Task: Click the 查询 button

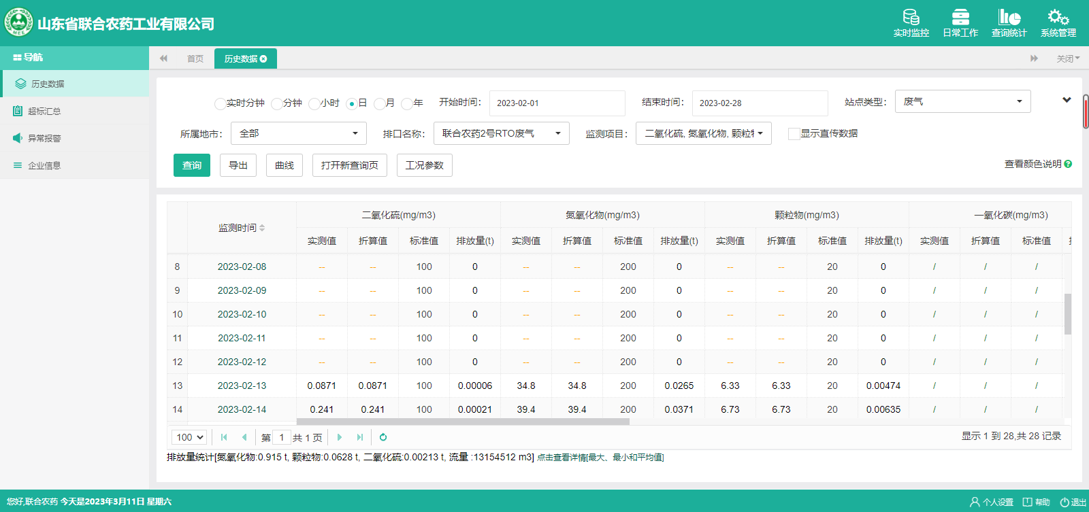Action: [x=192, y=165]
